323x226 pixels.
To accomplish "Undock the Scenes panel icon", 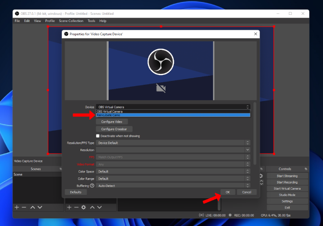I will click(61, 169).
